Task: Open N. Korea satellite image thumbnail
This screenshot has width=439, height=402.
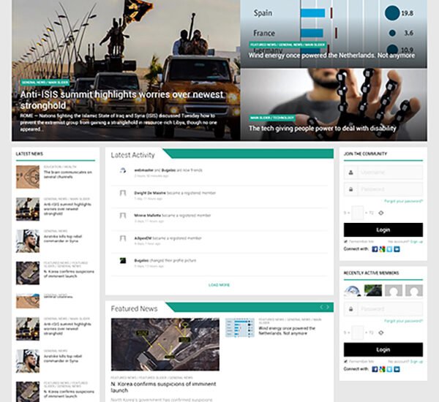Action: coord(165,344)
